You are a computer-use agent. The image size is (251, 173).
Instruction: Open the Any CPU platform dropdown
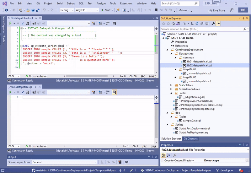click(87, 10)
